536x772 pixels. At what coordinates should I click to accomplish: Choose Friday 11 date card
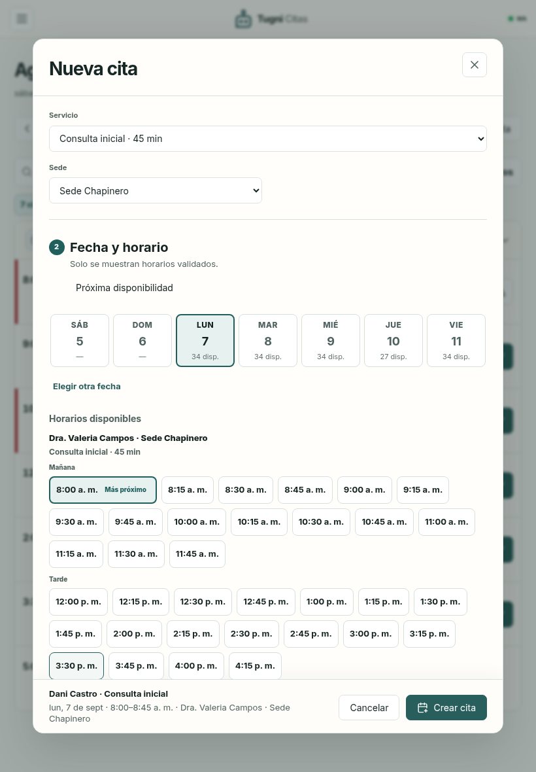456,341
